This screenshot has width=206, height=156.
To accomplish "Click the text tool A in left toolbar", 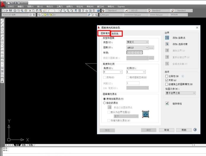I will point(2,81).
